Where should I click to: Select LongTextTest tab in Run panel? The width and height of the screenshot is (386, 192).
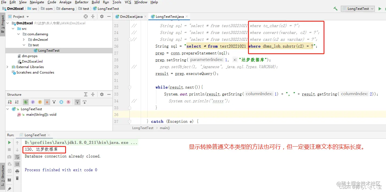[35, 135]
